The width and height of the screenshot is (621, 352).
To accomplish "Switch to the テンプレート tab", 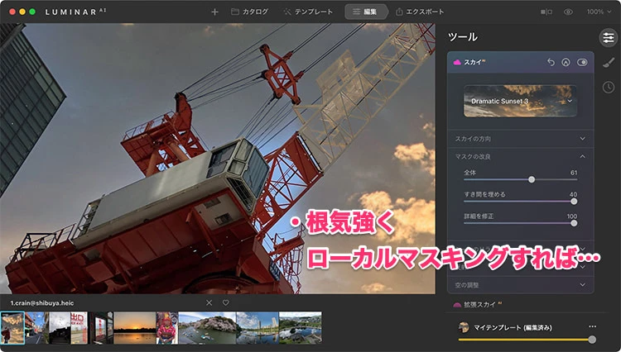I will coord(308,12).
